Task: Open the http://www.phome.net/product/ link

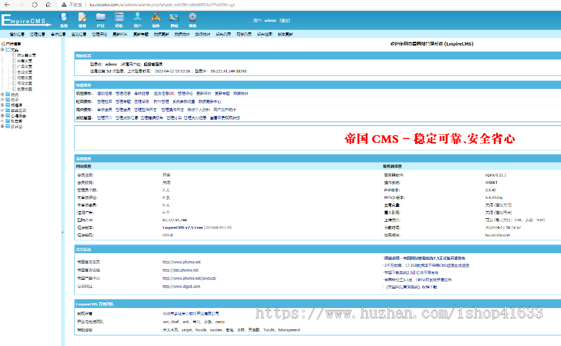Action: pyautogui.click(x=189, y=279)
